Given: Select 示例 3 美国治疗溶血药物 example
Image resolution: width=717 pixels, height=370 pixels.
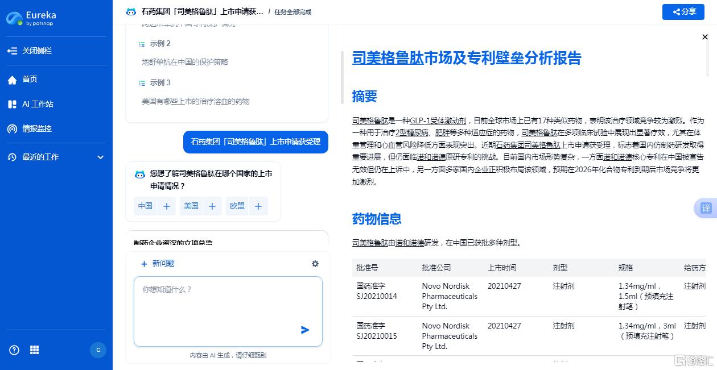Looking at the screenshot, I should click(196, 101).
